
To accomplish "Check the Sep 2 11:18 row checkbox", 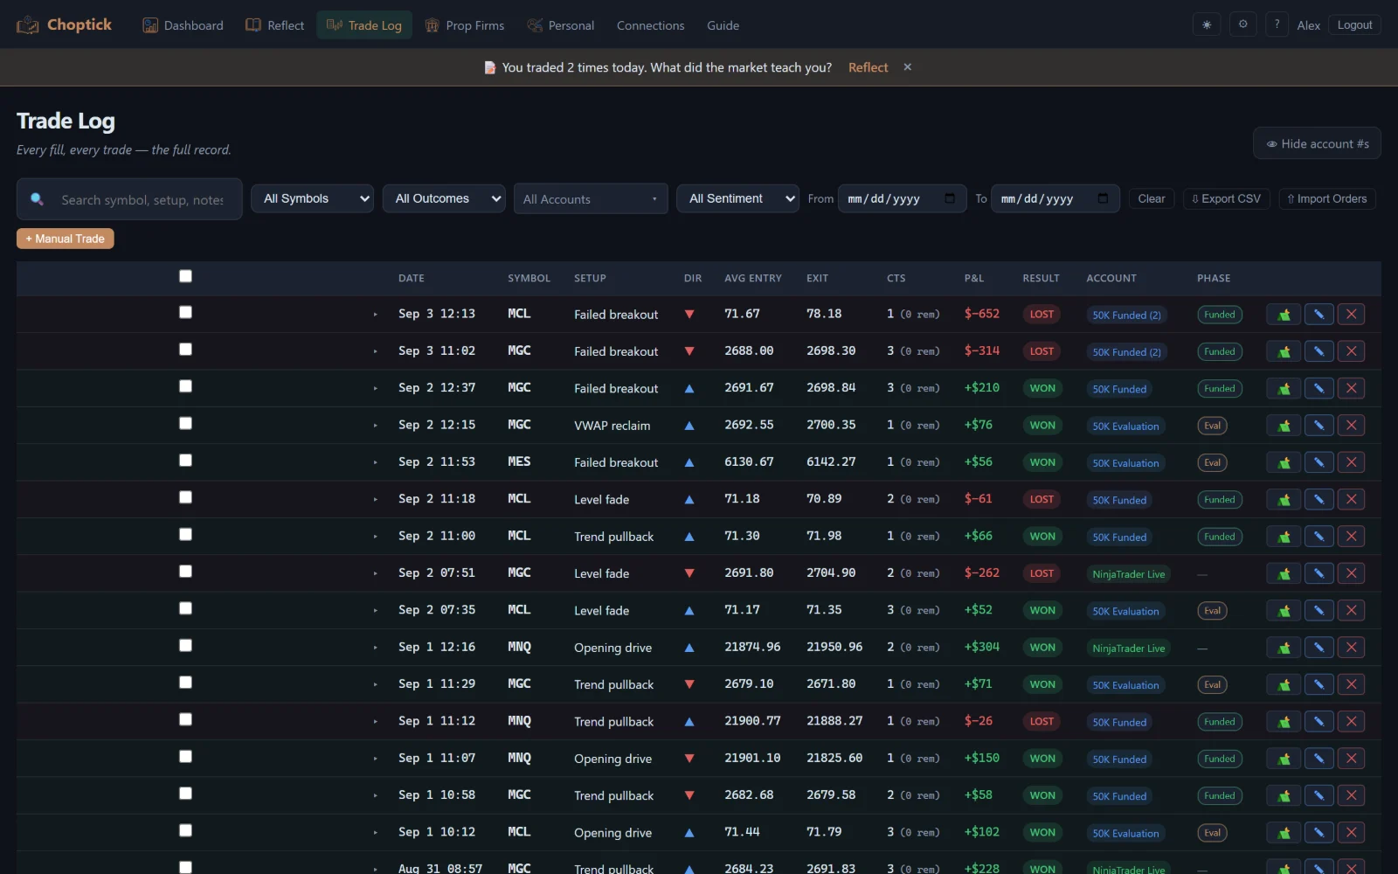I will point(185,497).
